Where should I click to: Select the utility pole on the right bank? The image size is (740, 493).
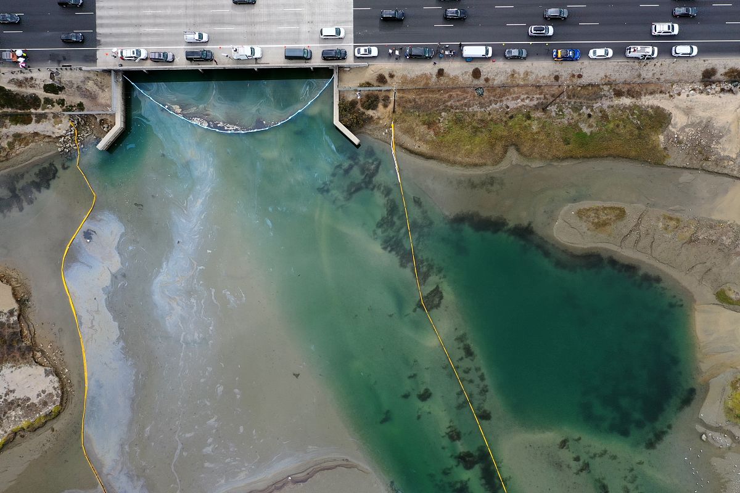pos(394,99)
